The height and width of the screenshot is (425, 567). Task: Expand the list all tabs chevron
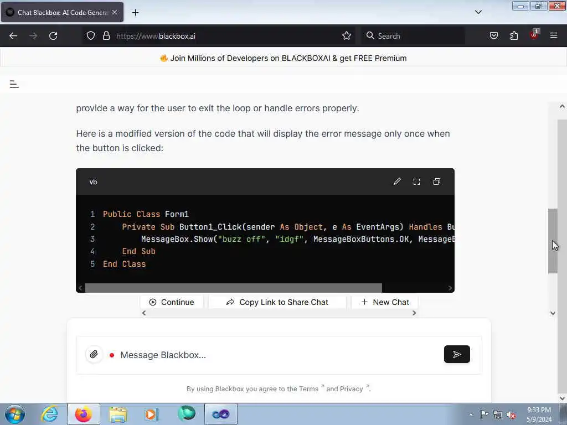click(478, 12)
